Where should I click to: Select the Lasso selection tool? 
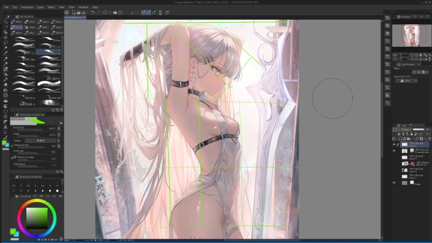click(x=5, y=43)
